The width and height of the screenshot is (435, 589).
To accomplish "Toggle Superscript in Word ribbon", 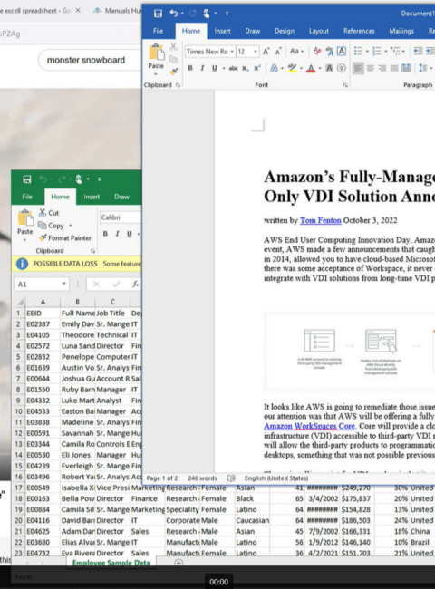I will [x=257, y=68].
